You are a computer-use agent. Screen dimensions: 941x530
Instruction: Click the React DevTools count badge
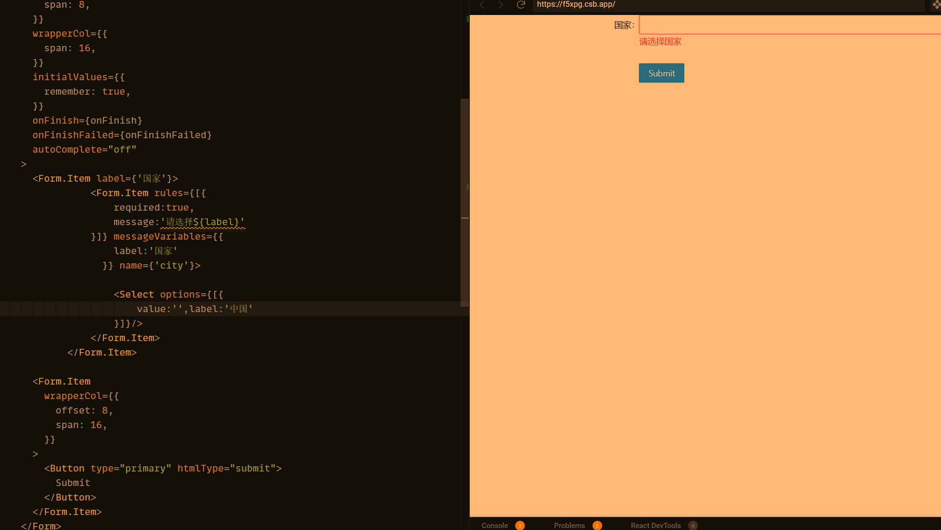[x=693, y=526]
